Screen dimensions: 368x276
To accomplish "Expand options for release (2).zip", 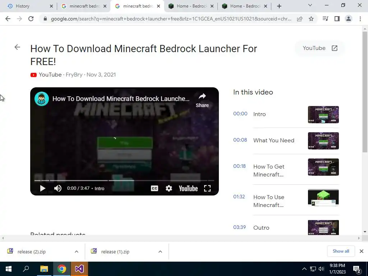I will click(x=77, y=252).
